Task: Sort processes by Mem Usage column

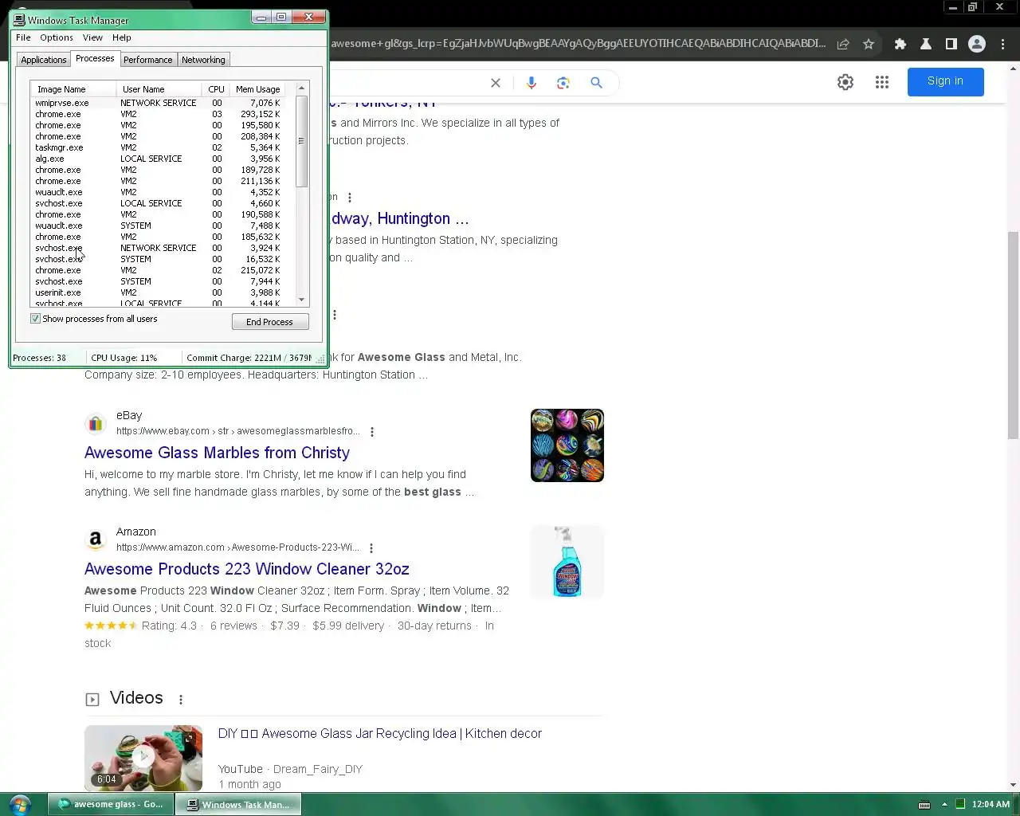Action: click(257, 89)
